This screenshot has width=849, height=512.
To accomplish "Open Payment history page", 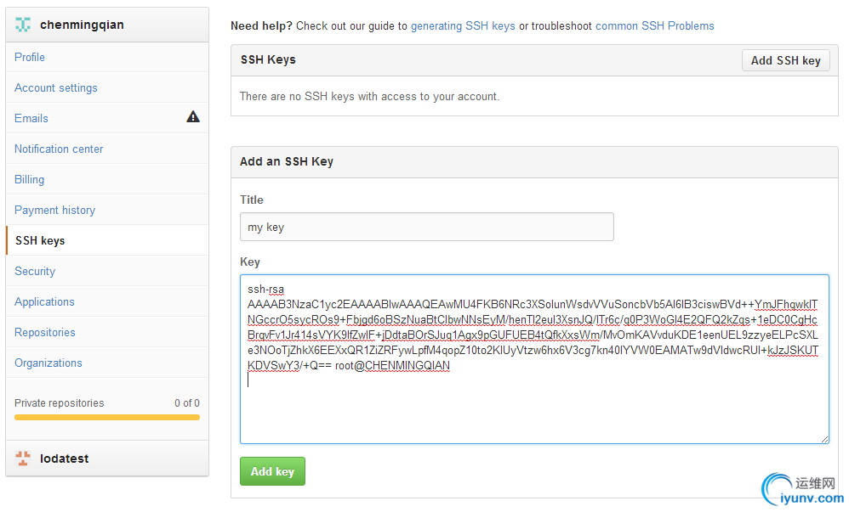I will click(54, 210).
